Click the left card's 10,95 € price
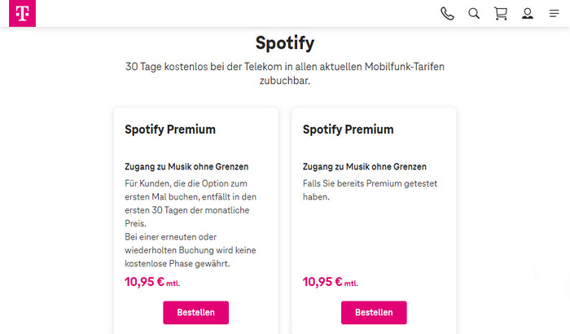Screen dimensions: 570x334 tap(144, 282)
